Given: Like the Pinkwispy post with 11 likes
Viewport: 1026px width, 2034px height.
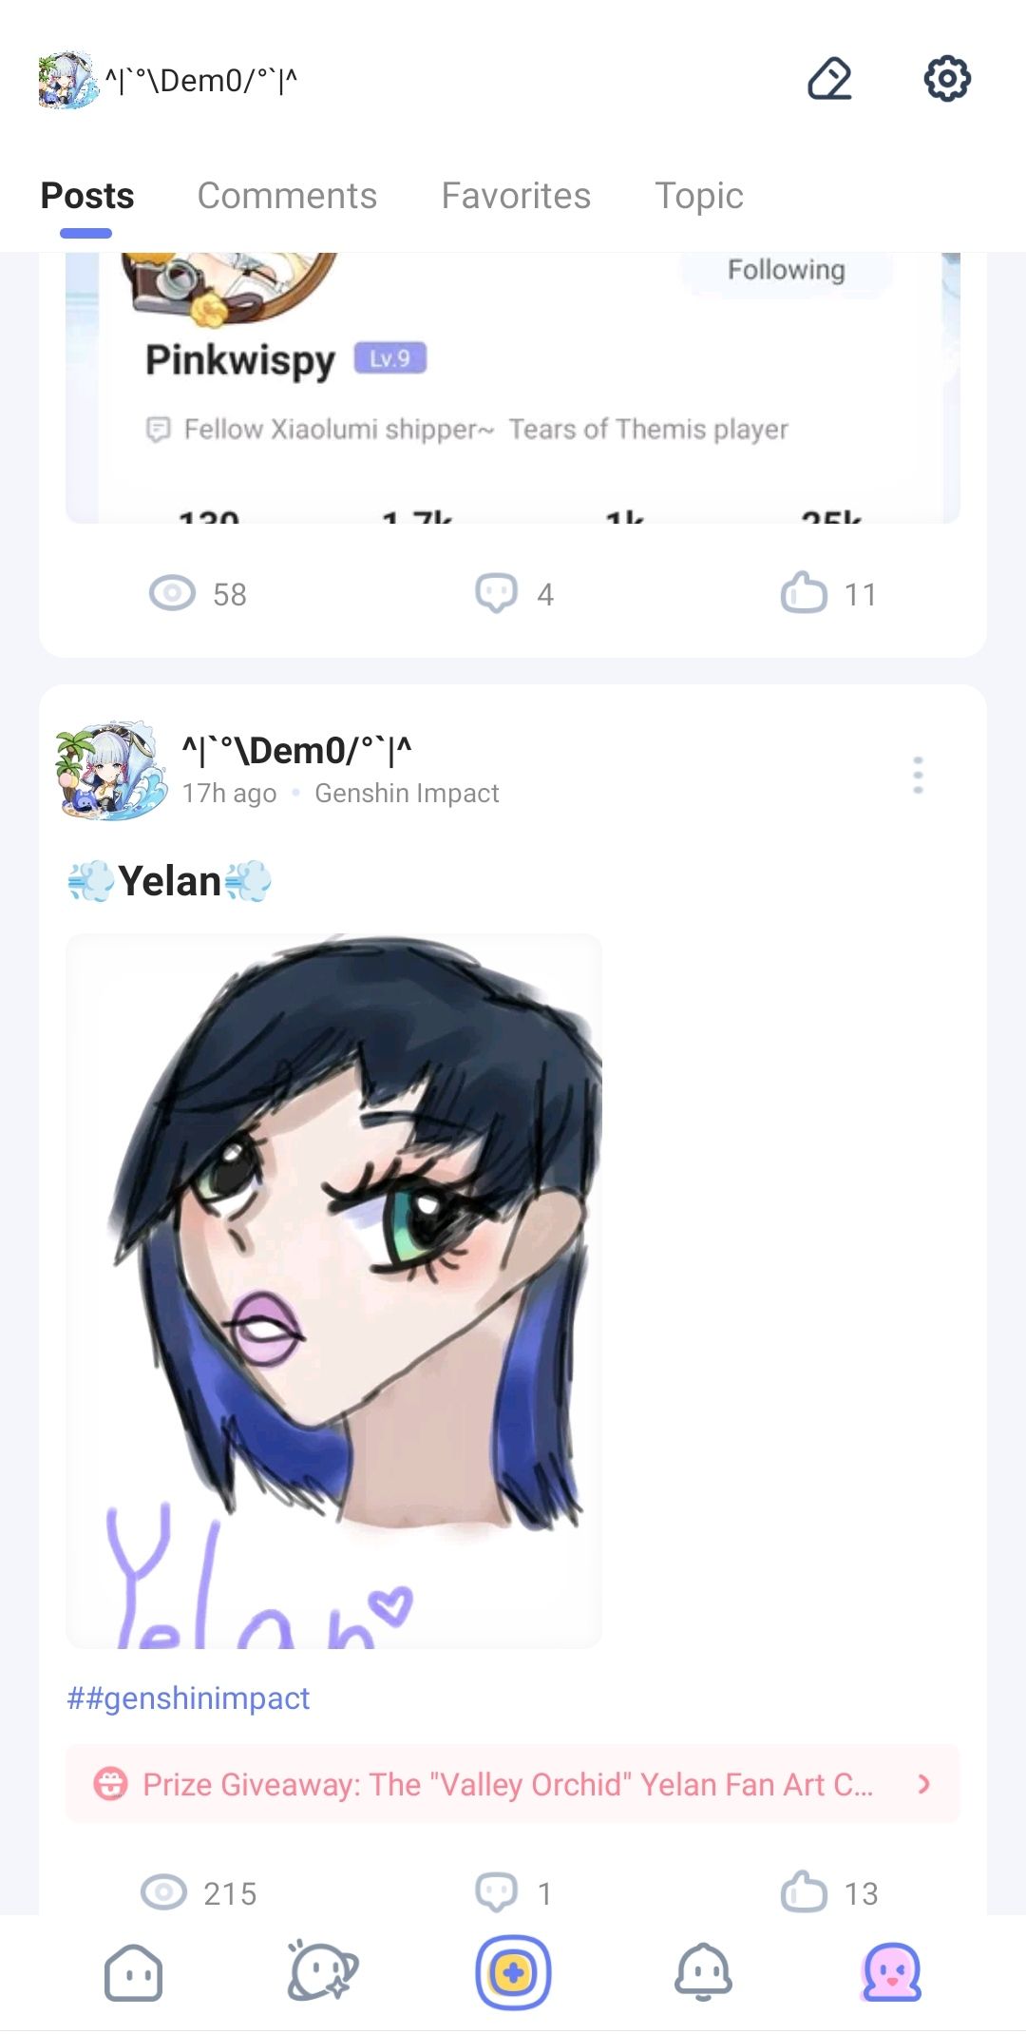Looking at the screenshot, I should 804,593.
